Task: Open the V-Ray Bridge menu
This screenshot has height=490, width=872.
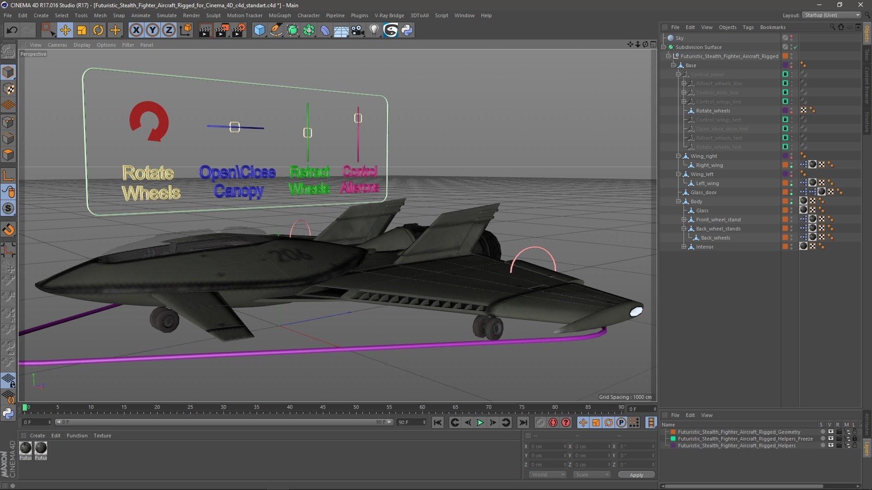Action: (389, 15)
